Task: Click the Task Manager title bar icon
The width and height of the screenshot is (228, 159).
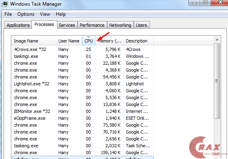Action: coord(5,4)
